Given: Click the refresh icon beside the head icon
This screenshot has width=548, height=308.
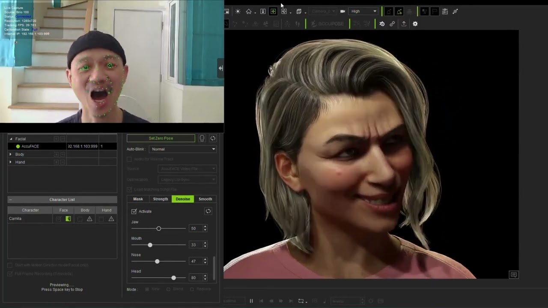Looking at the screenshot, I should coord(213,138).
